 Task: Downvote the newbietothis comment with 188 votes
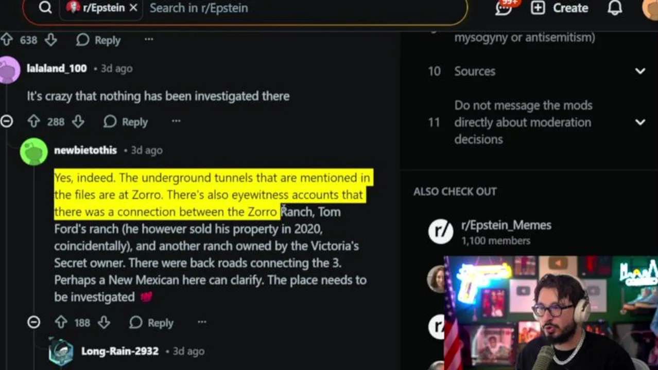point(104,322)
